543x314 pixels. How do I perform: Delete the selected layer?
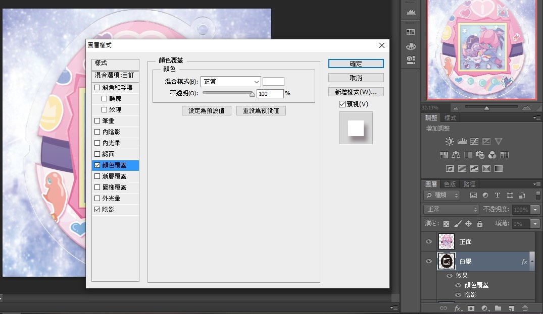click(x=525, y=308)
